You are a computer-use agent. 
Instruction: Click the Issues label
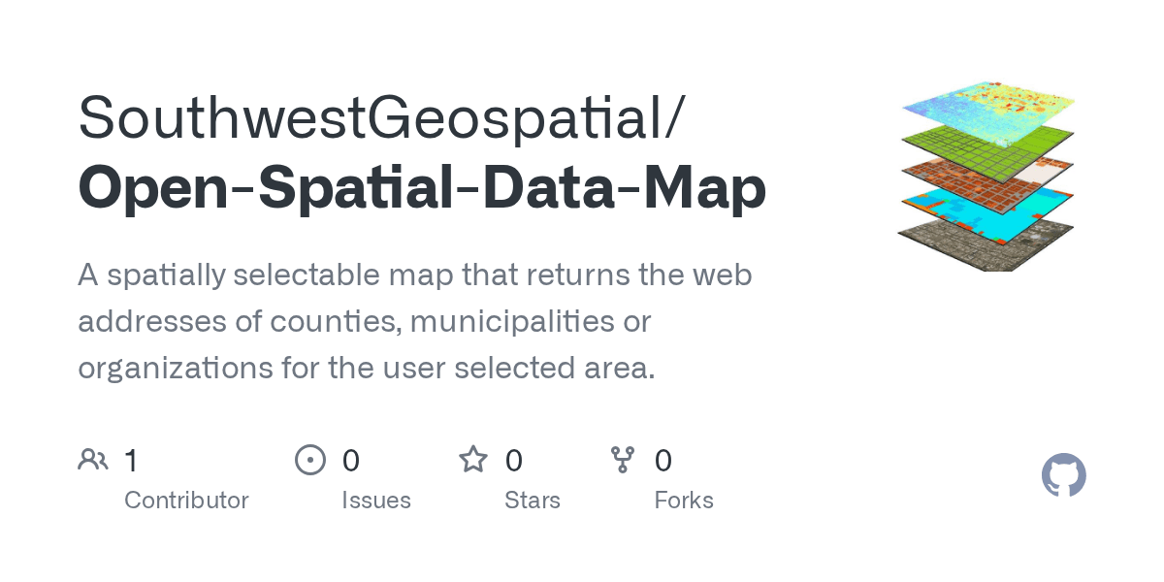click(375, 501)
